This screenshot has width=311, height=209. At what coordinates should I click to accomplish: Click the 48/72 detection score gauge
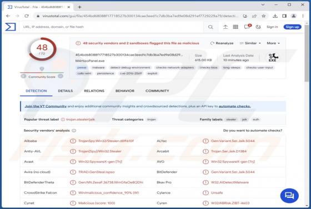[42, 49]
